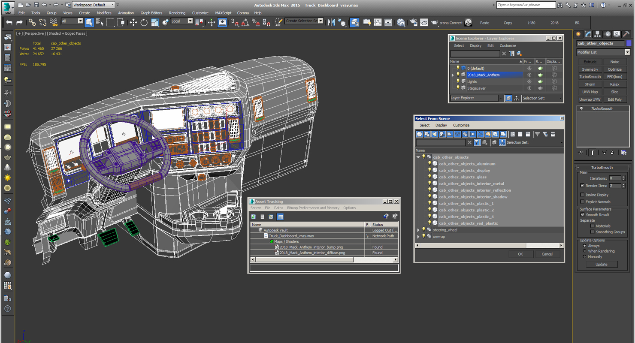This screenshot has width=635, height=343.
Task: Switch to the Motion command panel tab
Action: (608, 34)
